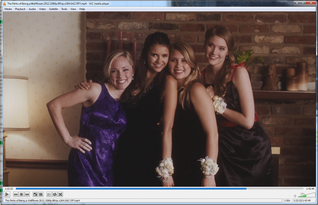Open the Video menu
This screenshot has width=318, height=205.
(42, 9)
